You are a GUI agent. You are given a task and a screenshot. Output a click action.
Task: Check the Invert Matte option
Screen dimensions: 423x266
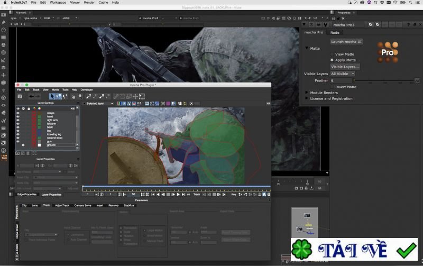click(x=332, y=87)
